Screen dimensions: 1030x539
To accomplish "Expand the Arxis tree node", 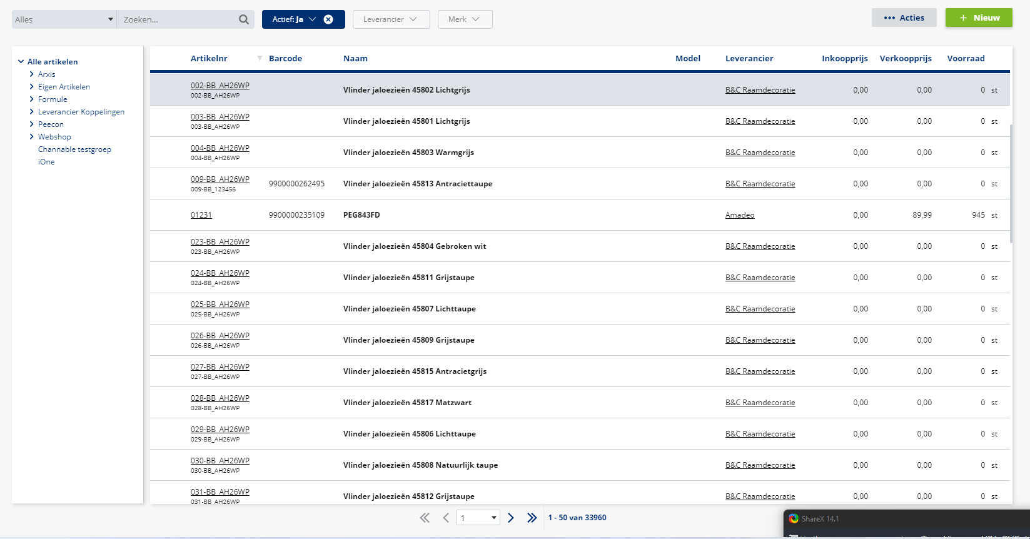I will click(32, 74).
